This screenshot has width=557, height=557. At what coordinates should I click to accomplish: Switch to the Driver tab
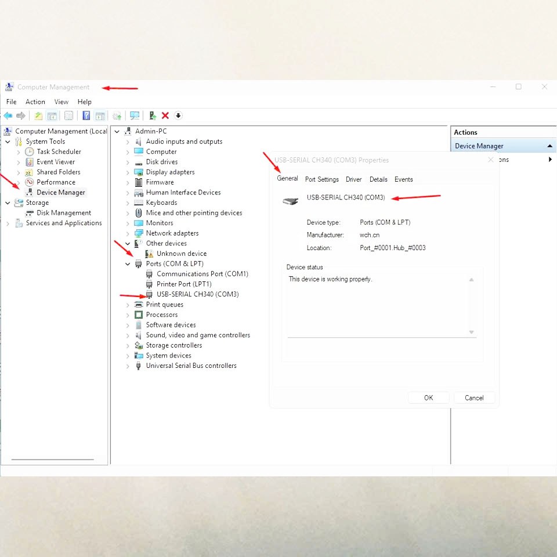pyautogui.click(x=354, y=179)
